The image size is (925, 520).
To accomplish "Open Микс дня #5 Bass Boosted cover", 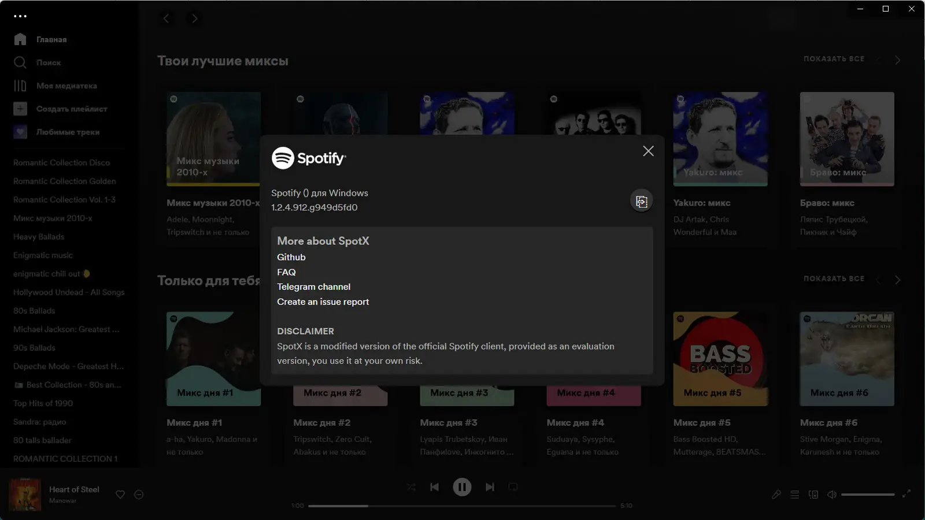I will point(720,358).
